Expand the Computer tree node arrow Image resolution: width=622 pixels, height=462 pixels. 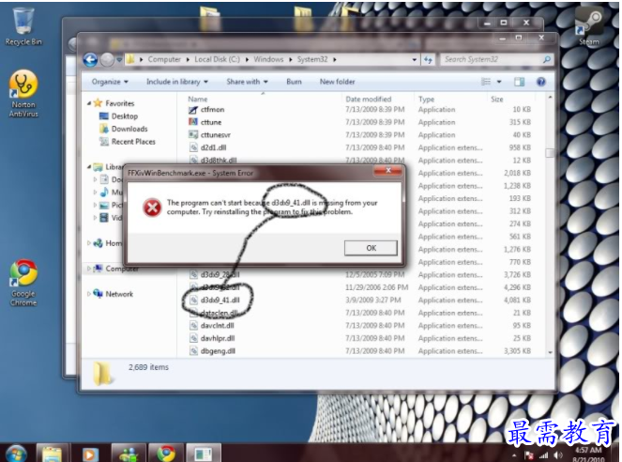coord(89,269)
